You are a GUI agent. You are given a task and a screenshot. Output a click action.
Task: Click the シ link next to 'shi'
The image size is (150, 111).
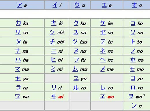click(52, 32)
